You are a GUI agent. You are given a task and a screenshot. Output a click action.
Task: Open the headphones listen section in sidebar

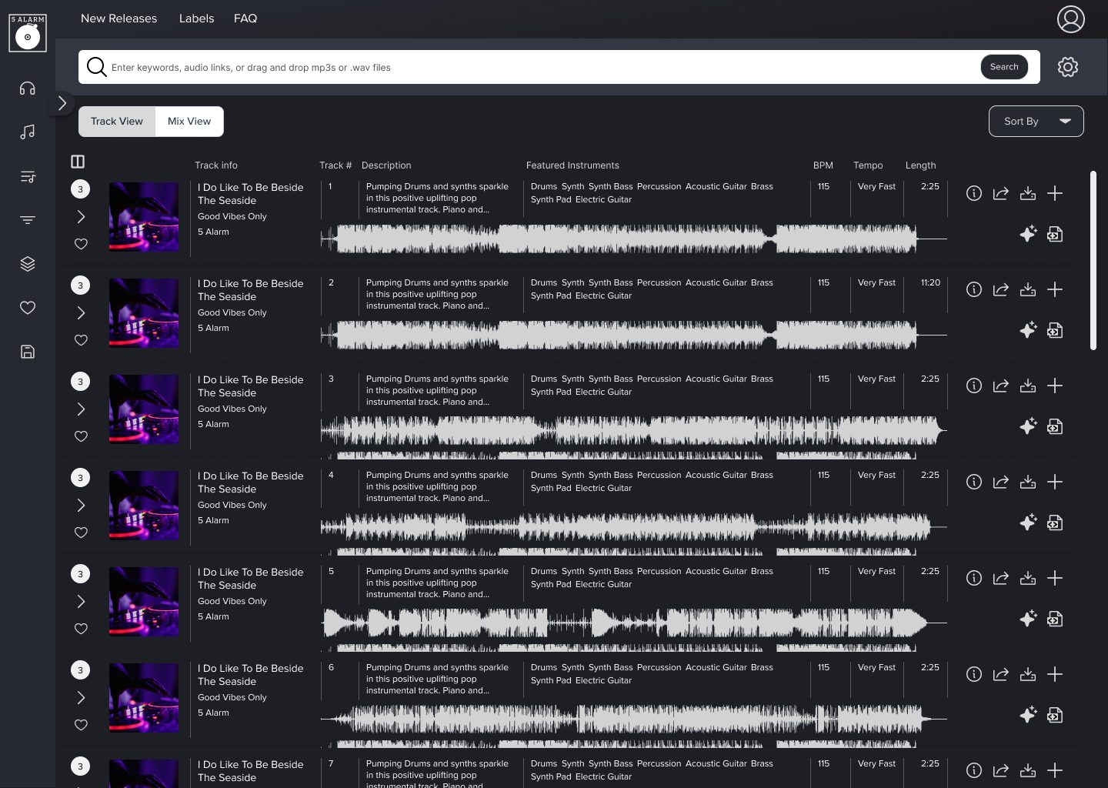[x=28, y=88]
